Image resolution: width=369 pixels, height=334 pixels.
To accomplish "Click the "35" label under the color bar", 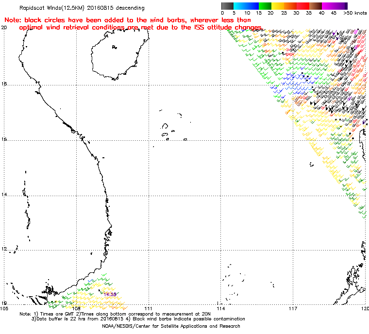I will (x=309, y=13).
